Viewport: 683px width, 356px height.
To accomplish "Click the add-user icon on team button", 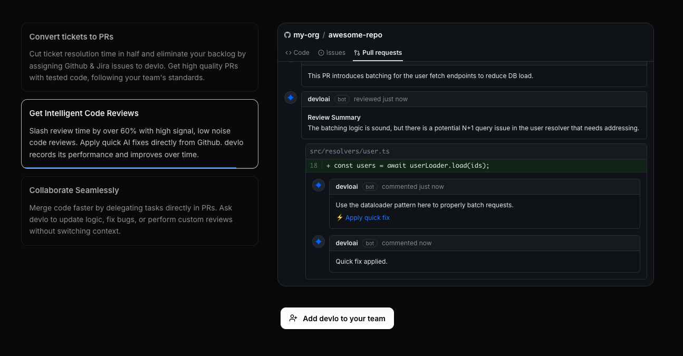I will pos(293,319).
